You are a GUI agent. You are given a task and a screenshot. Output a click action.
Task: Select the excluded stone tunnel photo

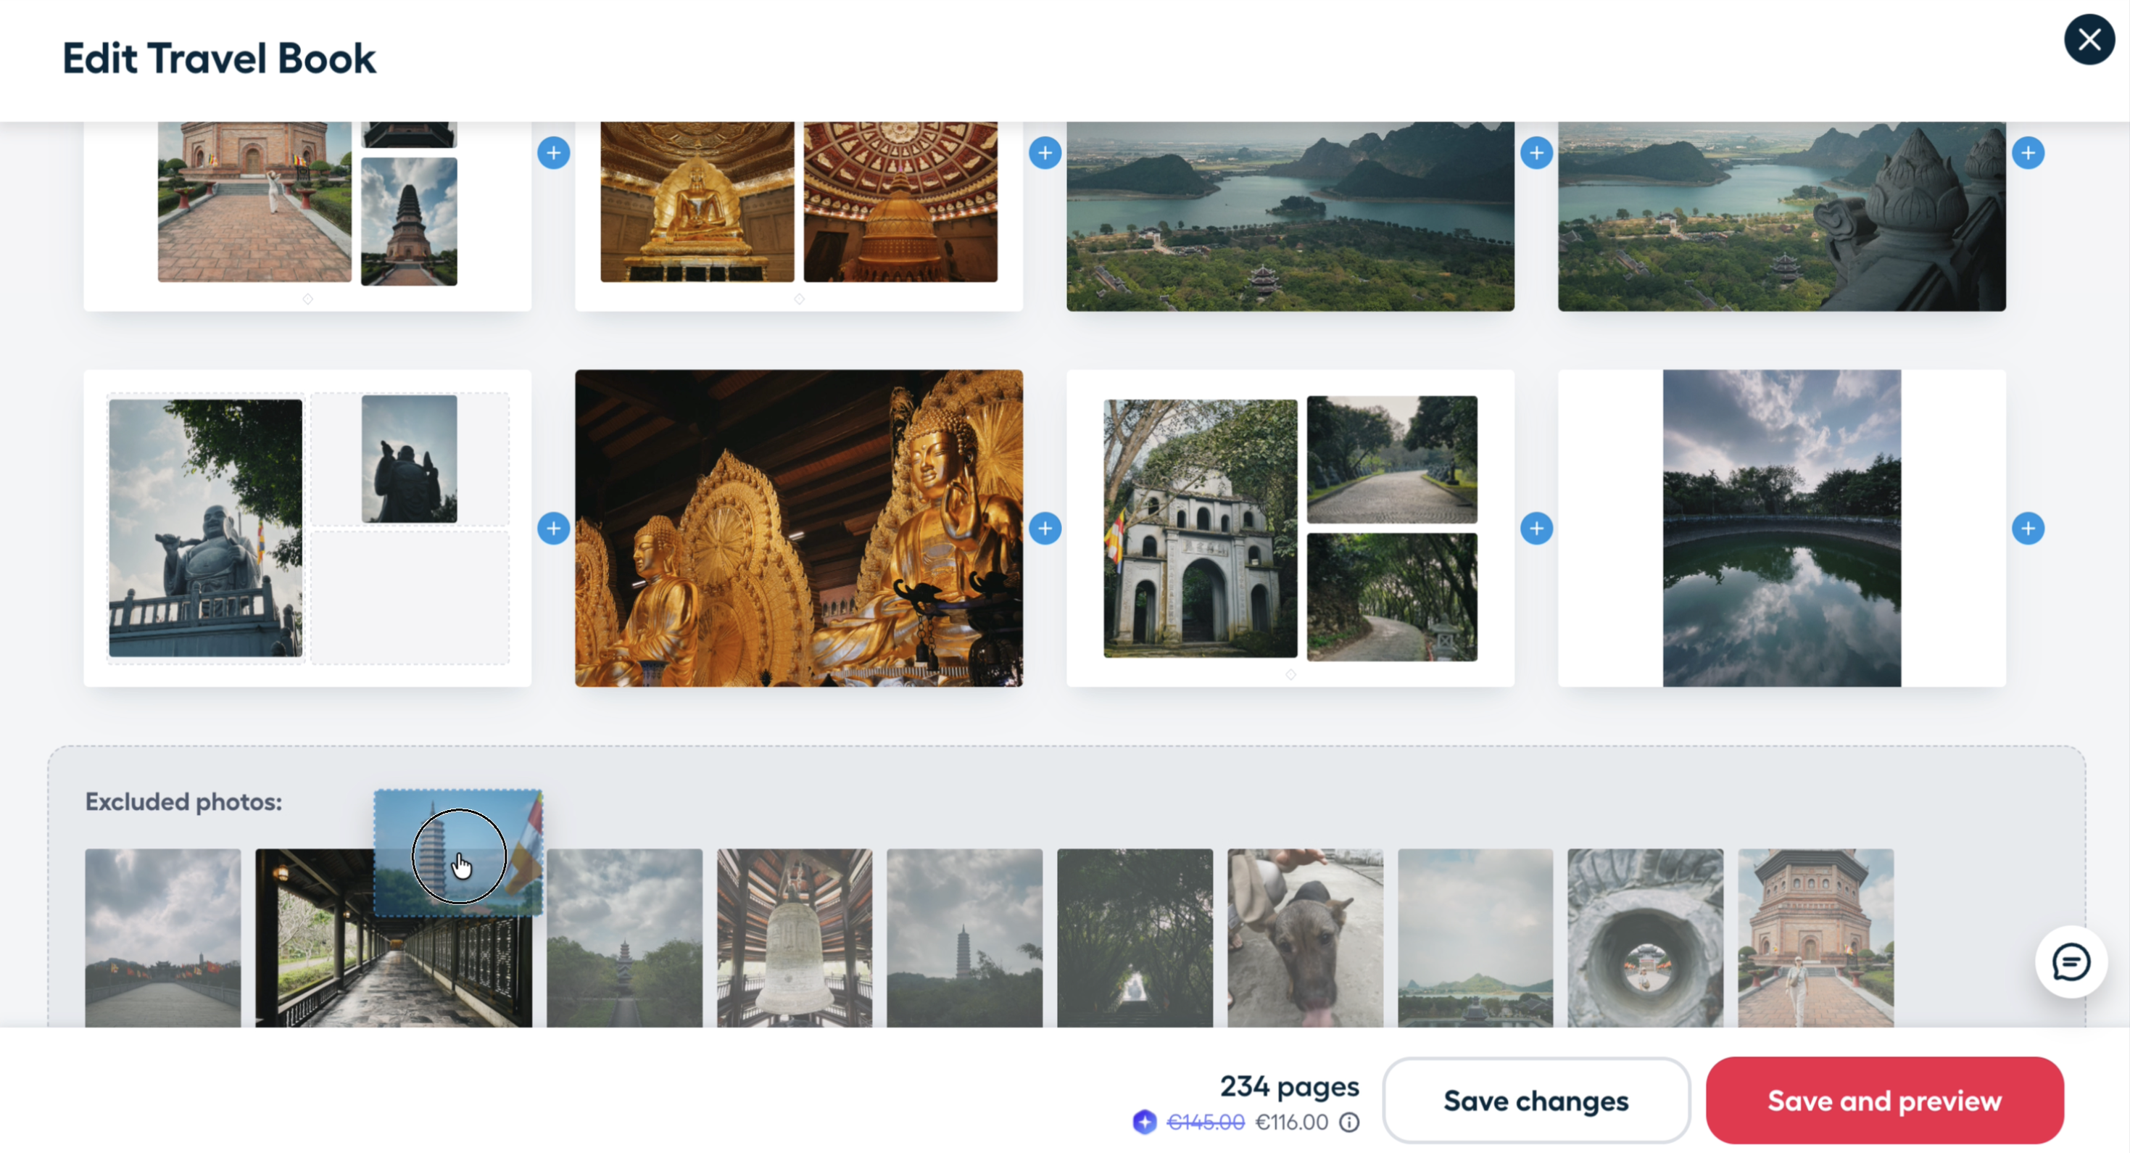pyautogui.click(x=1646, y=938)
